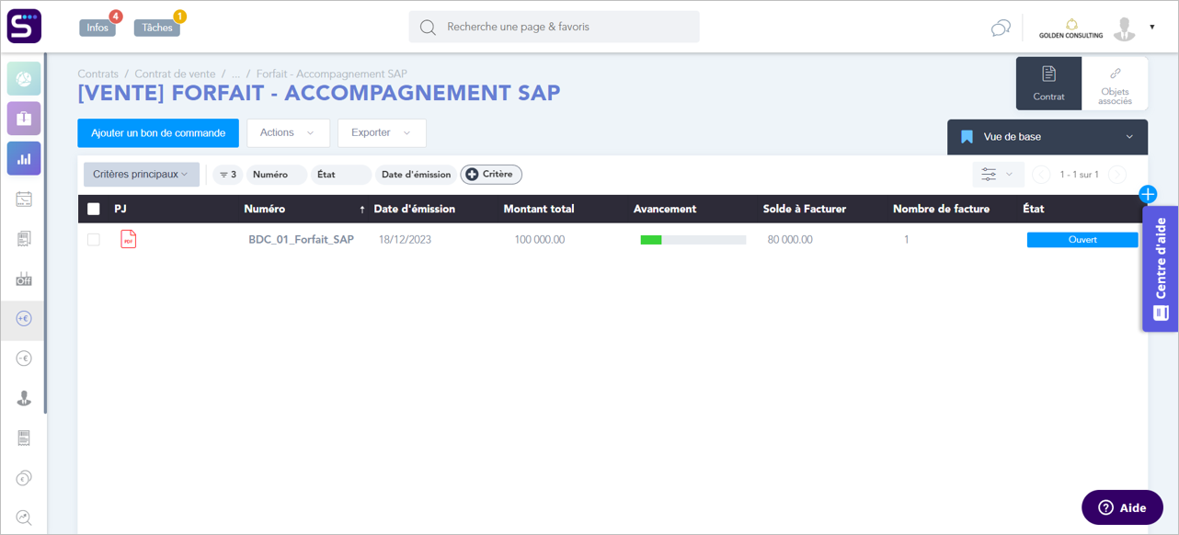The image size is (1179, 535).
Task: Open the minus-euro purchases sidebar icon
Action: pyautogui.click(x=24, y=359)
